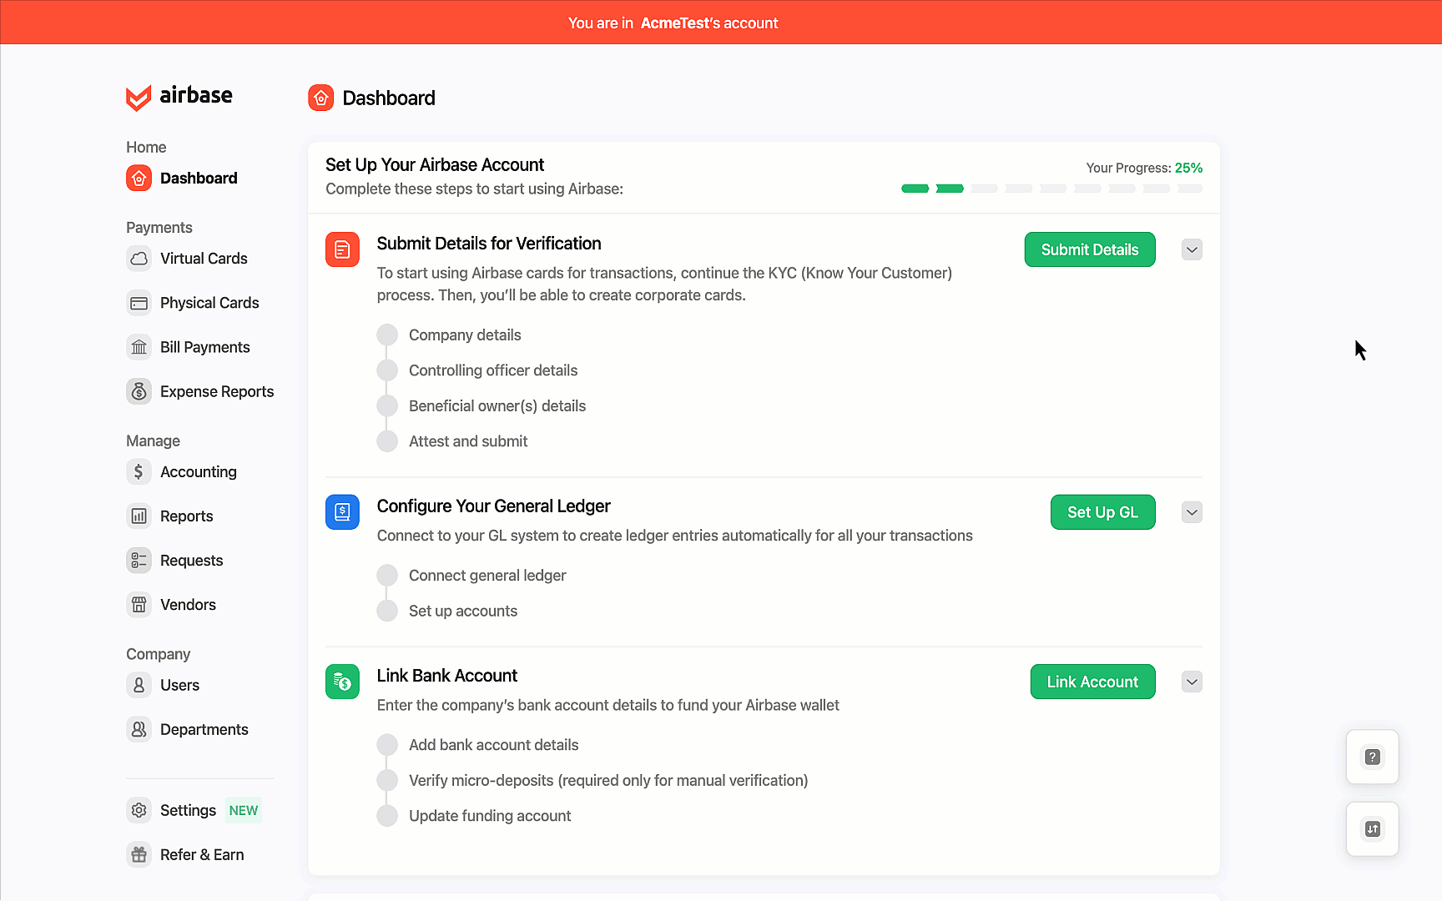Click the Company details step label
Screen dimensions: 1442x901
465,335
